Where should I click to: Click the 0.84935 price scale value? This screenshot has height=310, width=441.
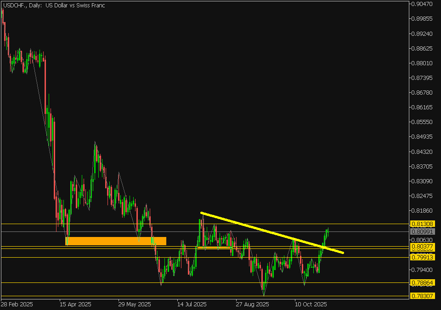422,137
